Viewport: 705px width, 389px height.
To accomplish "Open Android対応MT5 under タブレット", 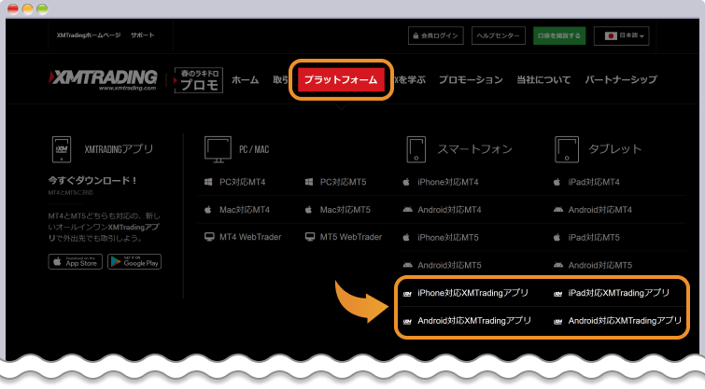I will click(x=599, y=265).
